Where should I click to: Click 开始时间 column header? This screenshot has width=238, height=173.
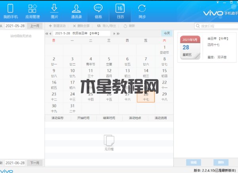[x=83, y=118]
